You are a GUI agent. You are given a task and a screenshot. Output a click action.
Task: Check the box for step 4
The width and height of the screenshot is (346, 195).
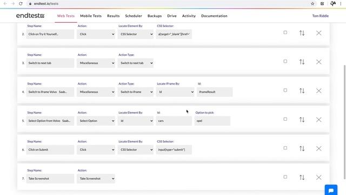click(285, 90)
